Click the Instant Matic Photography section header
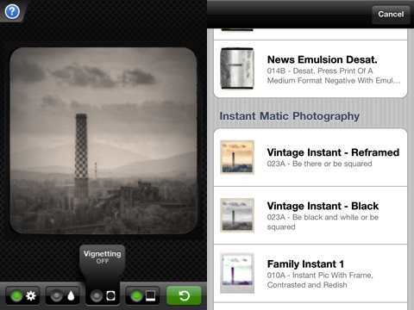Viewport: 414px width, 310px height. click(x=290, y=116)
